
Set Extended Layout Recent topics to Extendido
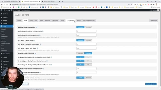80,27
